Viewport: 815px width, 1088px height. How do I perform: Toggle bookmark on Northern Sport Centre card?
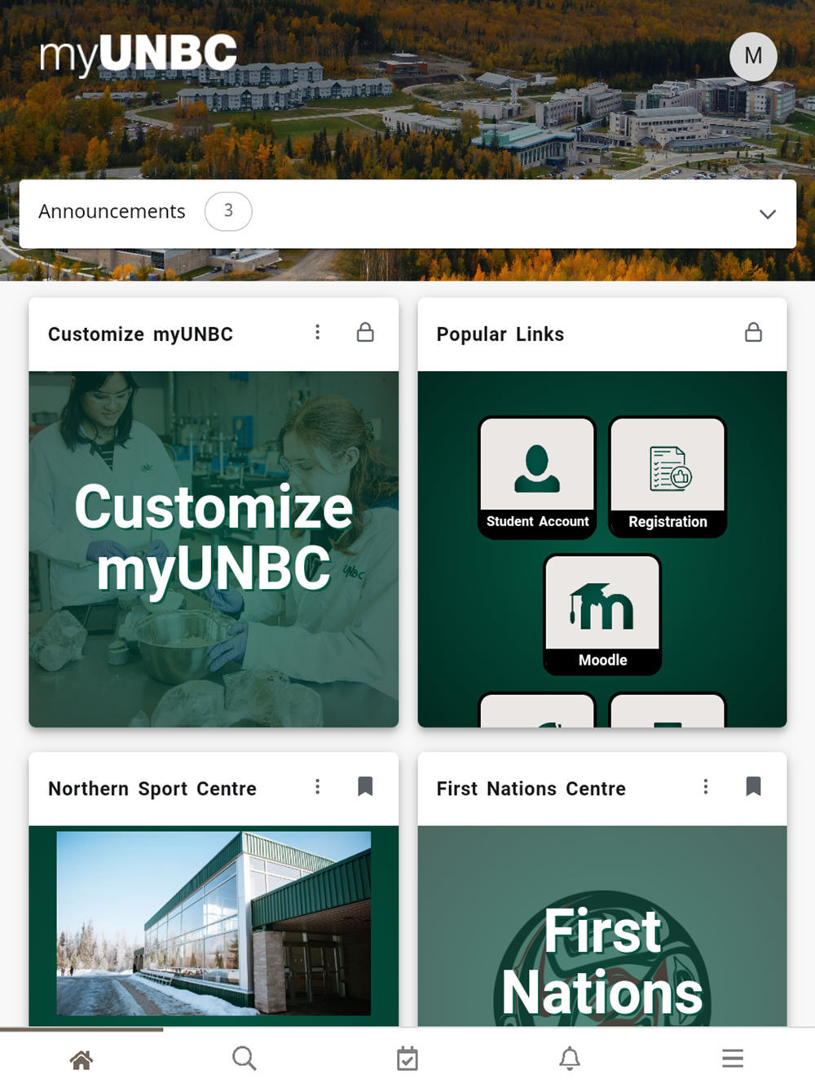click(x=365, y=786)
